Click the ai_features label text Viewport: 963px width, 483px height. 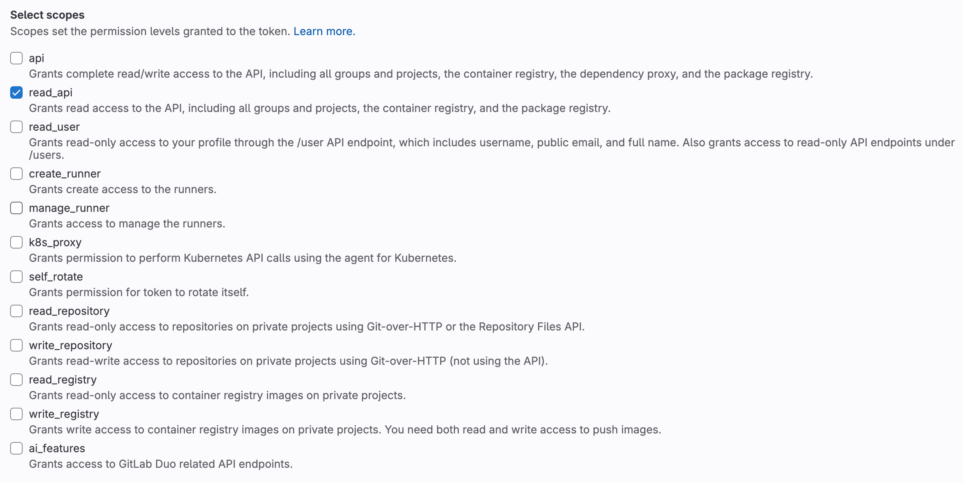coord(57,448)
